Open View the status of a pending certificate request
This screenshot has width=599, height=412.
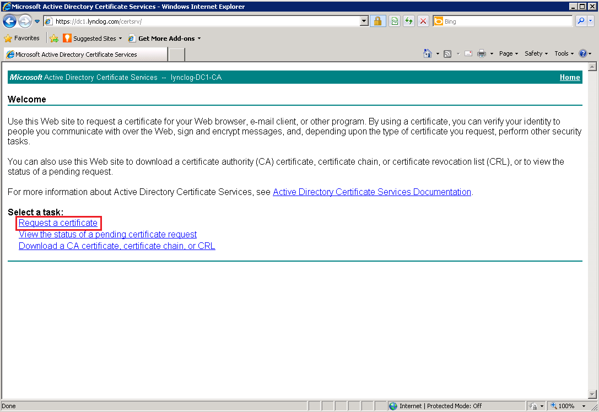[107, 235]
